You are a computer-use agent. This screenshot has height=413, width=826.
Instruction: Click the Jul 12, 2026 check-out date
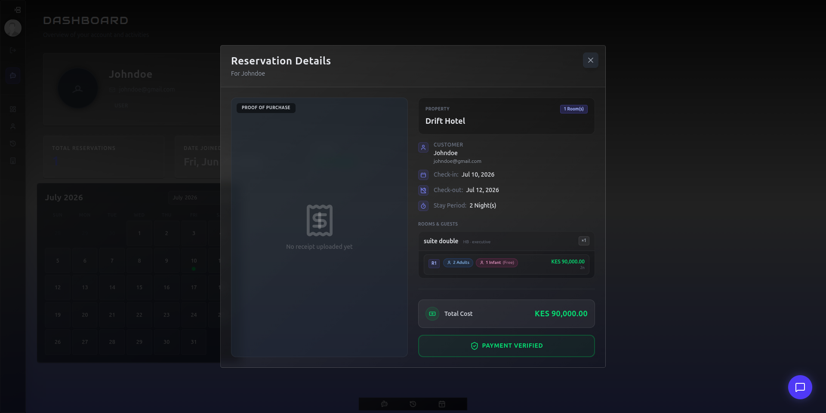[483, 190]
